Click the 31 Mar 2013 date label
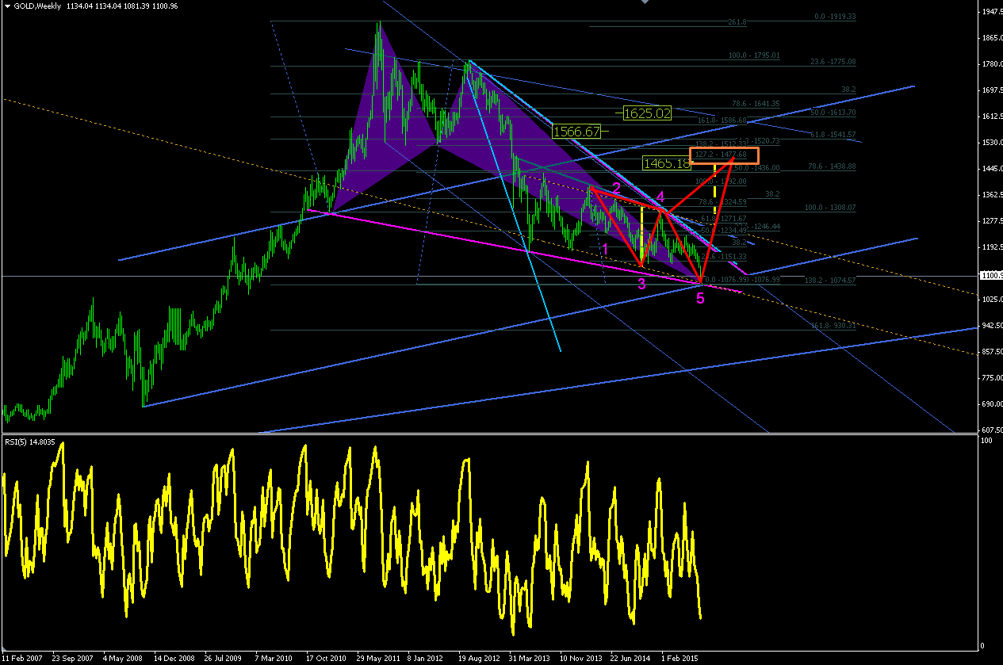 (530, 658)
